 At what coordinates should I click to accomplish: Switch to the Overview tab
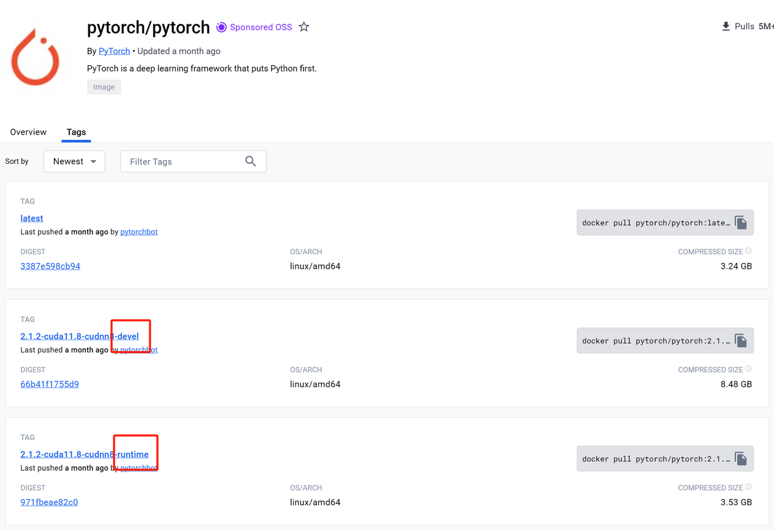[28, 132]
